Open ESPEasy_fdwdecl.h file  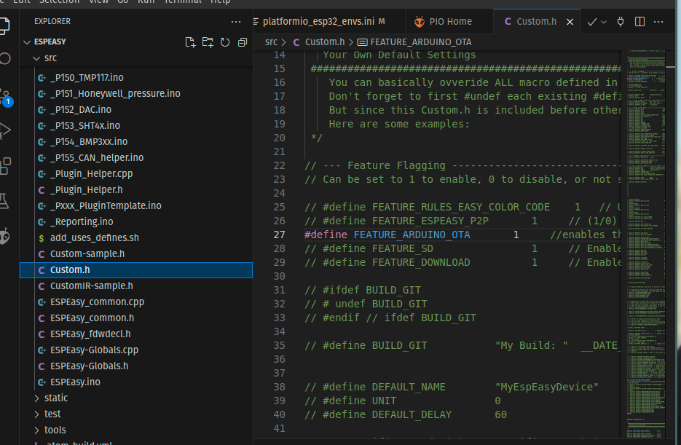click(136, 334)
